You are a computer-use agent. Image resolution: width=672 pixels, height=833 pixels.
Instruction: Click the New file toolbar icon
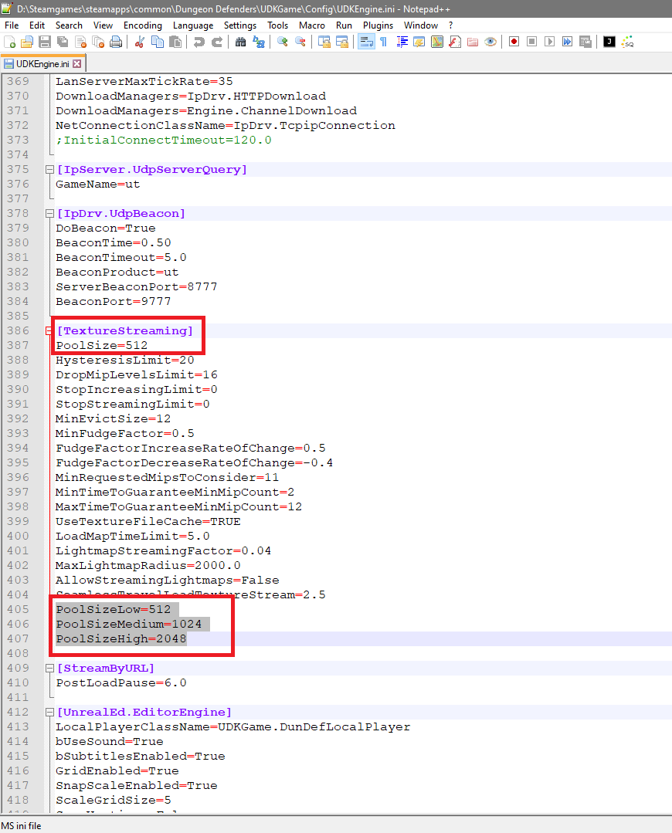point(10,42)
